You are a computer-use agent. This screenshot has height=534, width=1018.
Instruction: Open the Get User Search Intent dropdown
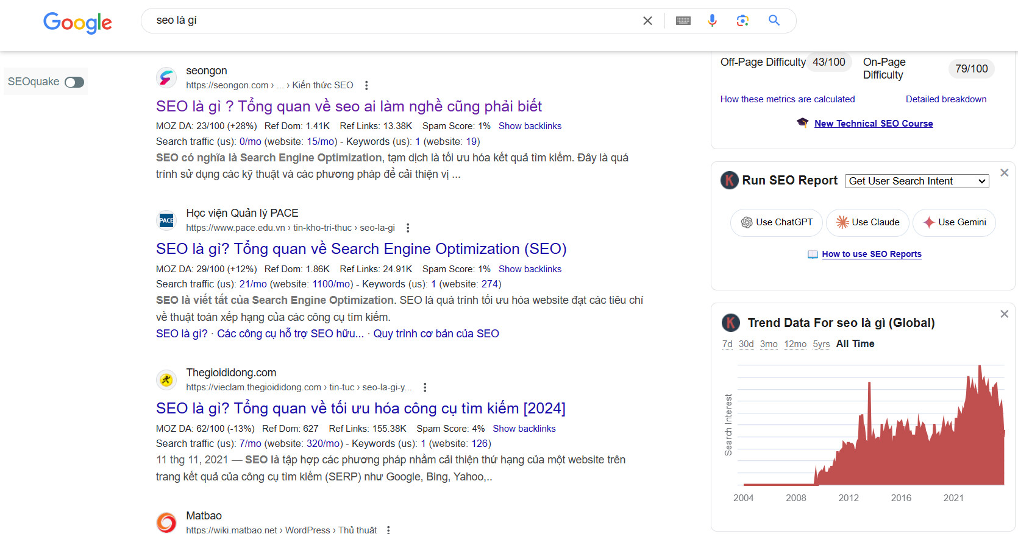coord(917,181)
